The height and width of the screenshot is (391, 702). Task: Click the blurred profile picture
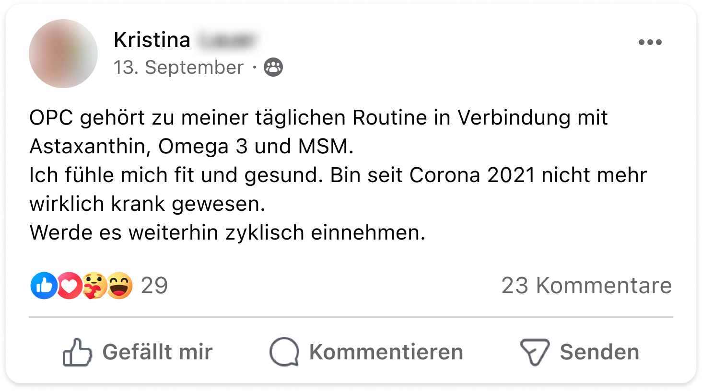[x=63, y=54]
